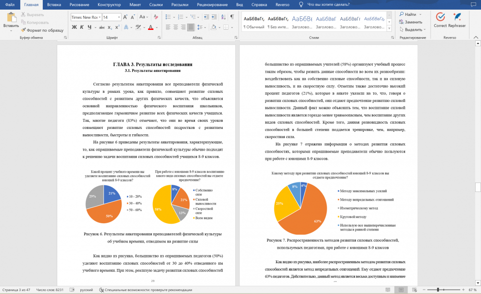Click the Вставить paste icon

tap(12, 17)
